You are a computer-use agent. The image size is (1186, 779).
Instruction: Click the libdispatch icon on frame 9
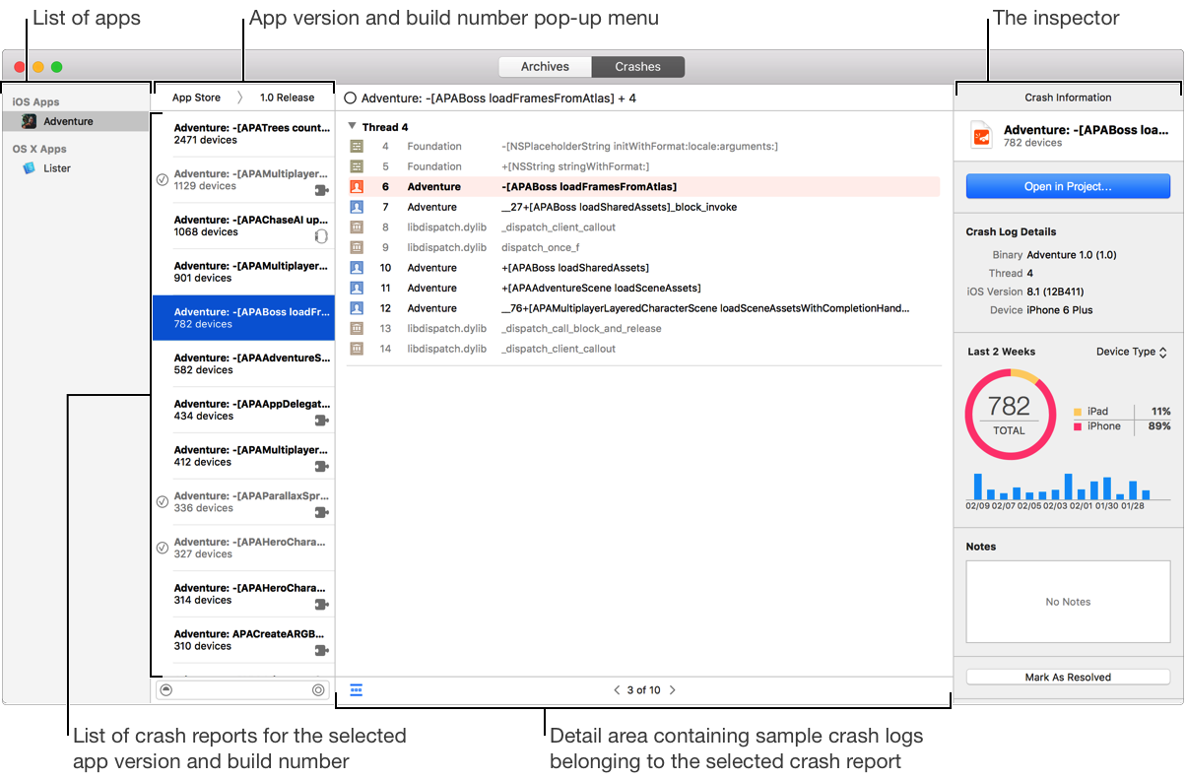pyautogui.click(x=357, y=247)
